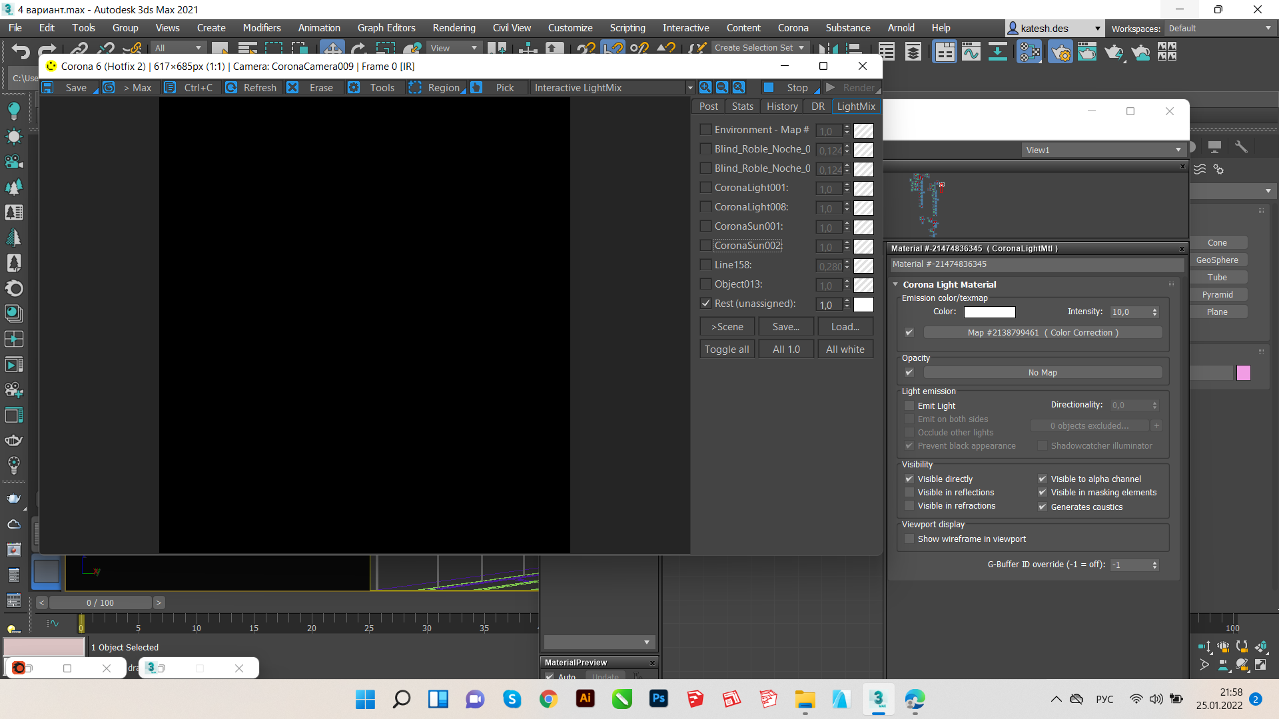This screenshot has width=1279, height=719.
Task: Click the Erase icon in frame buffer
Action: tap(292, 87)
